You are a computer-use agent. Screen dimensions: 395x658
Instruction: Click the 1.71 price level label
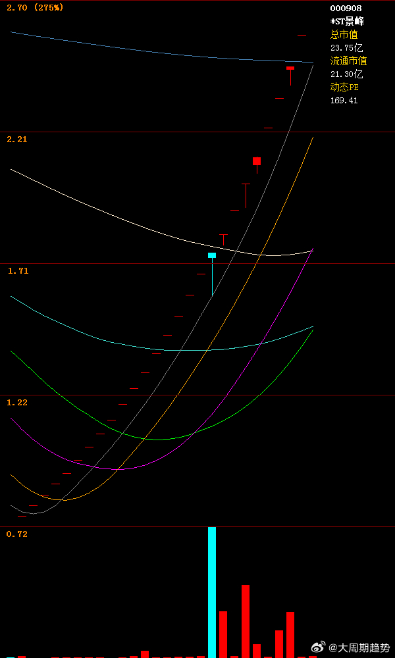click(18, 270)
